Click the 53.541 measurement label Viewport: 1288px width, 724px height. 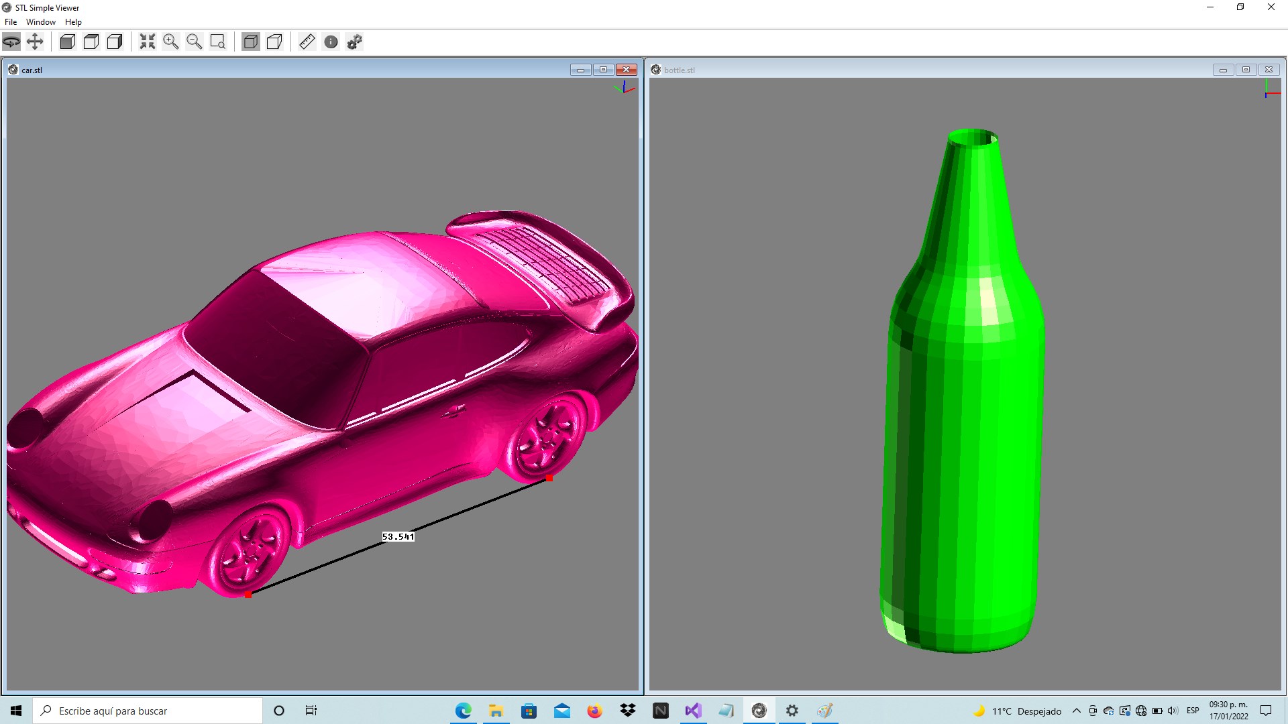pyautogui.click(x=398, y=537)
